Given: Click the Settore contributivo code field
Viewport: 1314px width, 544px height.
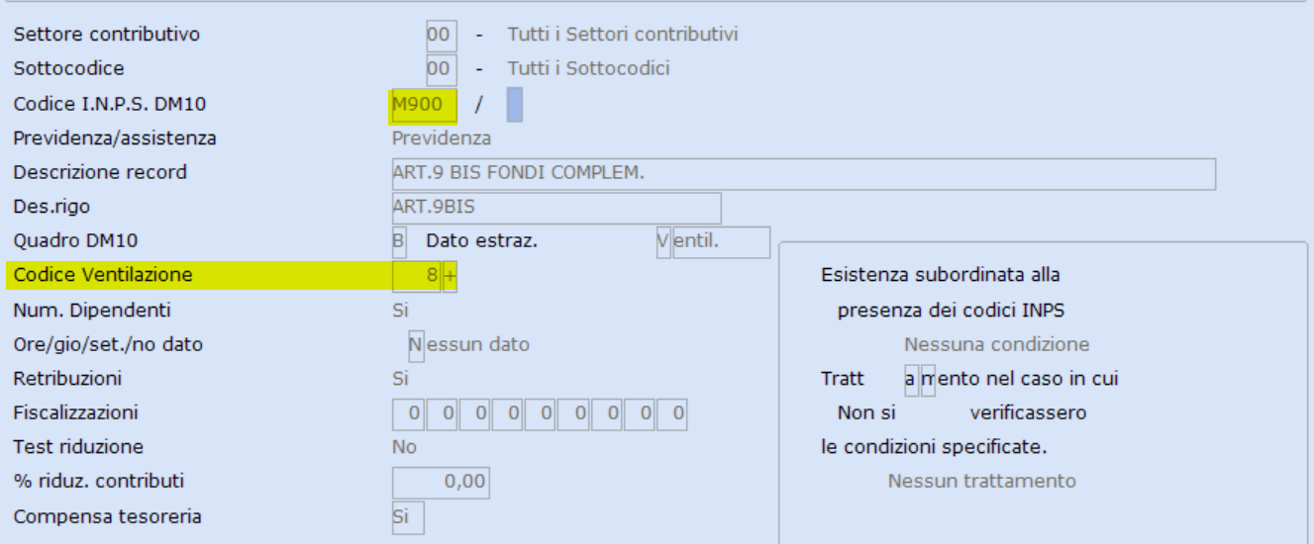Looking at the screenshot, I should click(x=441, y=36).
